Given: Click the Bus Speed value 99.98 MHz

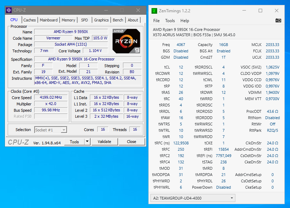Looking at the screenshot, I should pos(51,110).
